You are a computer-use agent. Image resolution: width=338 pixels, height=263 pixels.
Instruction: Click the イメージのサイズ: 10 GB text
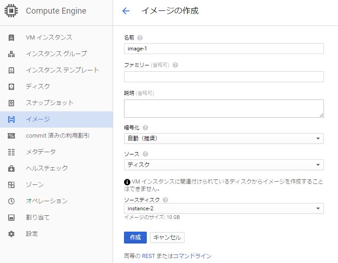[x=152, y=217]
